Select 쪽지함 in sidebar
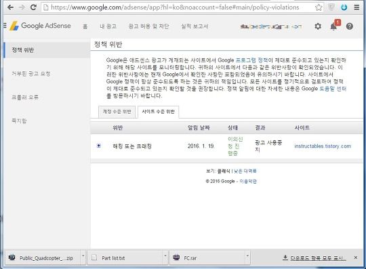This screenshot has height=269, width=366. tap(19, 121)
